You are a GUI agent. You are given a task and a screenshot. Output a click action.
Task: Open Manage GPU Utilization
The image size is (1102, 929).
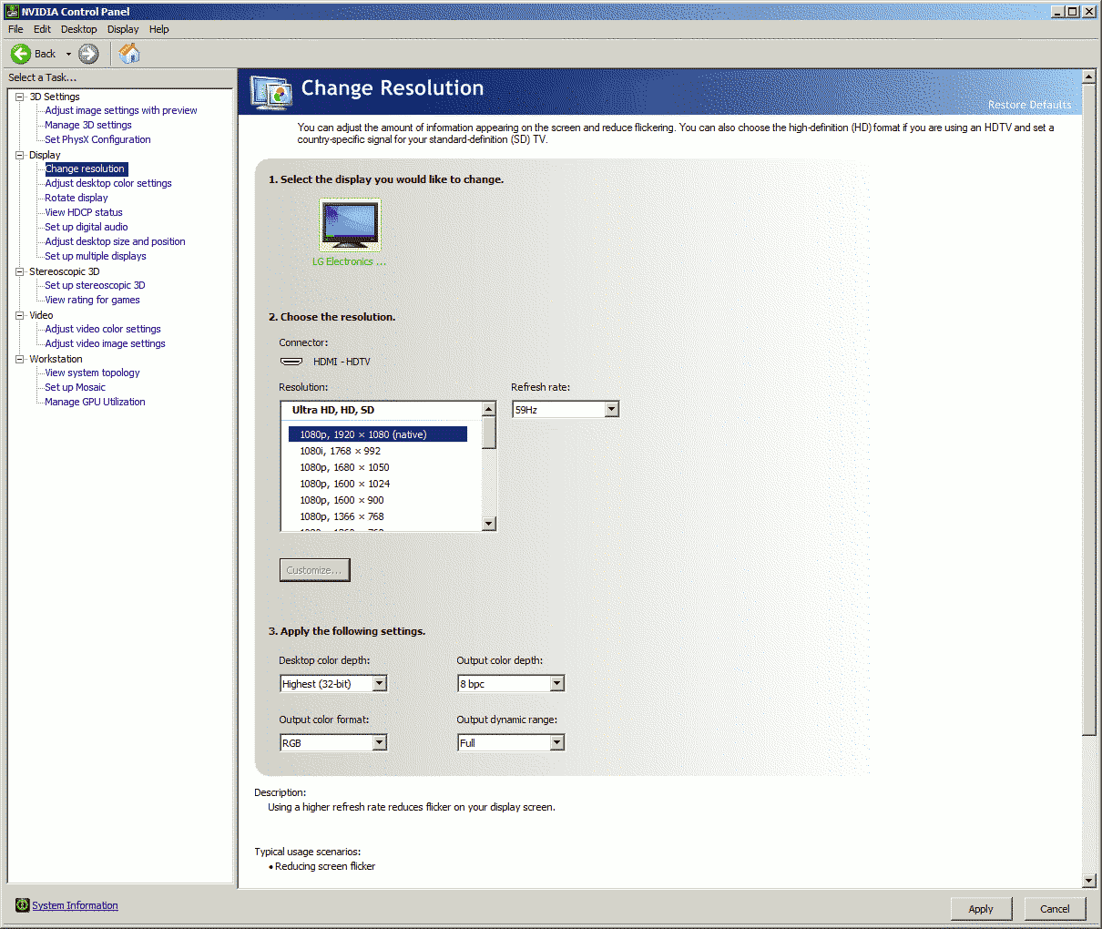[x=95, y=402]
